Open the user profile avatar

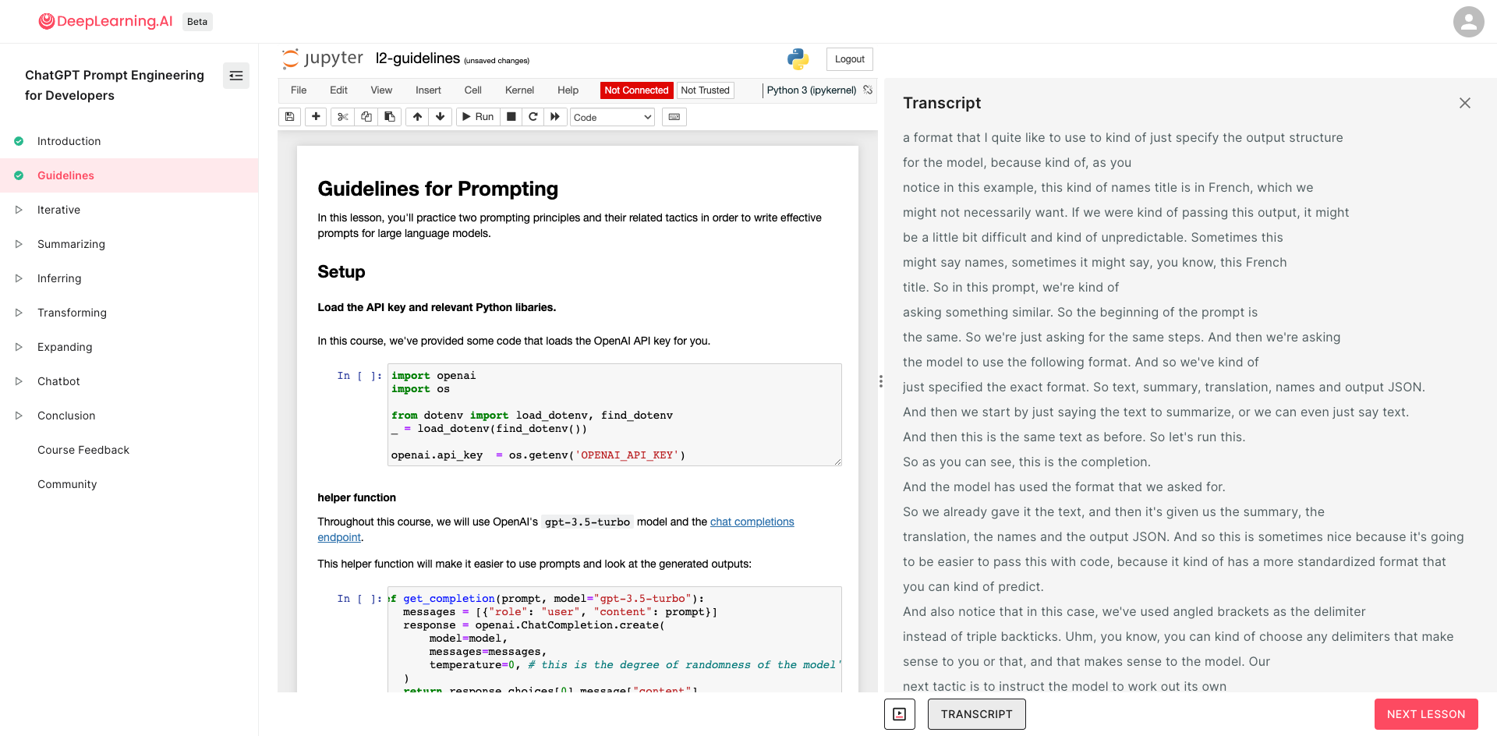(x=1468, y=22)
